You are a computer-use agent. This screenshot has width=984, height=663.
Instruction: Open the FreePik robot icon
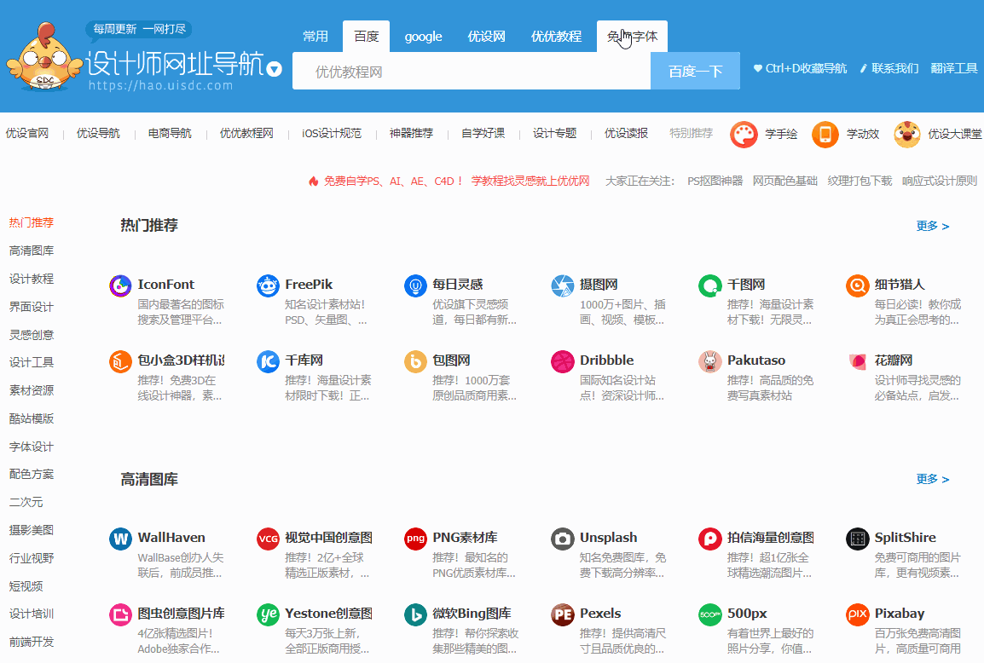(268, 285)
